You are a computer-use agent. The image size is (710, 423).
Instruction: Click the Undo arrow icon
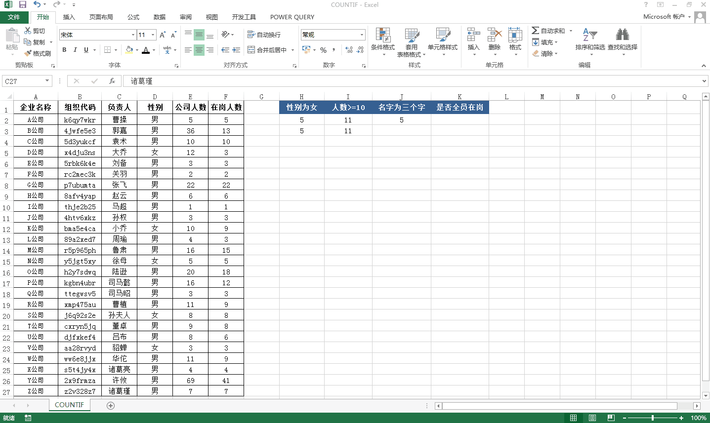tap(37, 4)
